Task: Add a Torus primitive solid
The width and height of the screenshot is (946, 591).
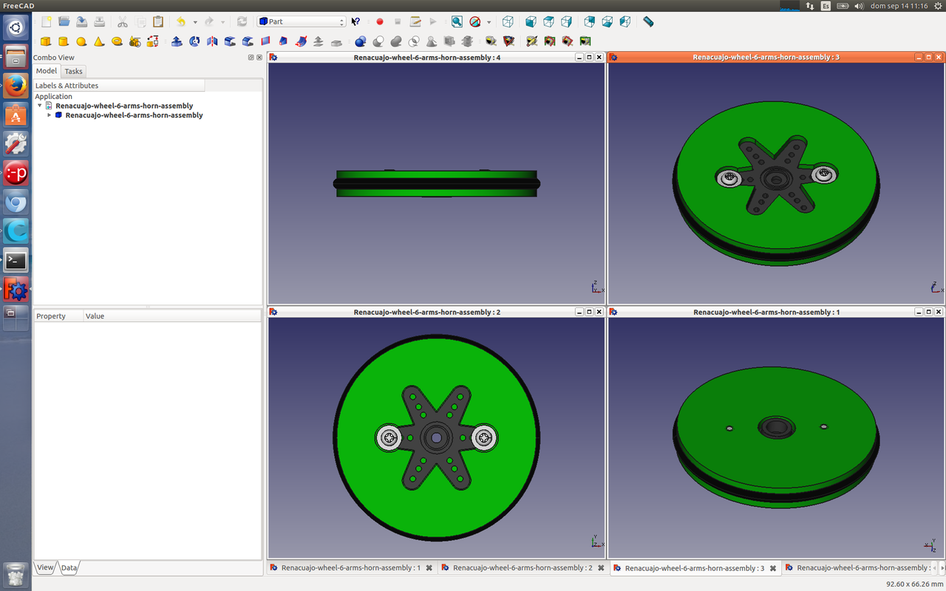Action: [117, 41]
